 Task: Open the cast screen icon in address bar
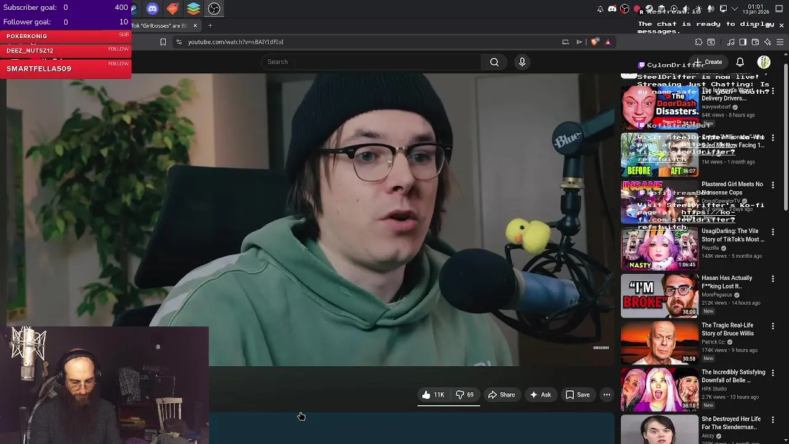(x=565, y=42)
